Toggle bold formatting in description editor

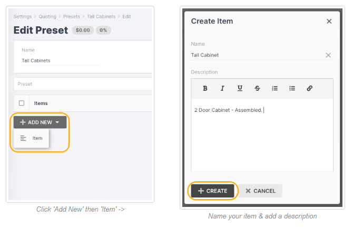click(205, 88)
